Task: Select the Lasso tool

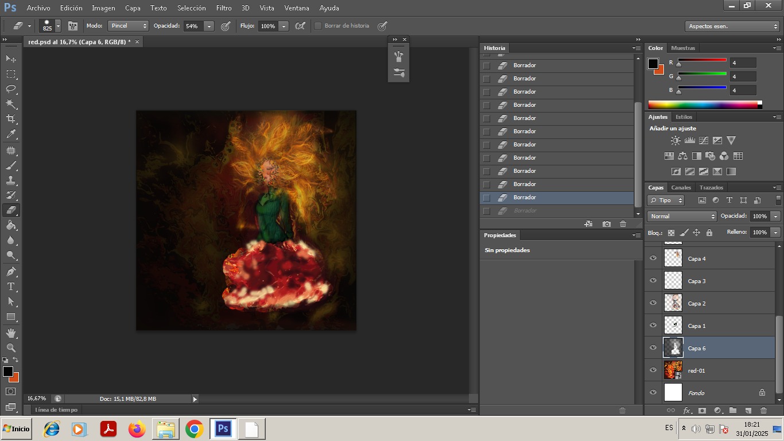Action: (x=11, y=89)
